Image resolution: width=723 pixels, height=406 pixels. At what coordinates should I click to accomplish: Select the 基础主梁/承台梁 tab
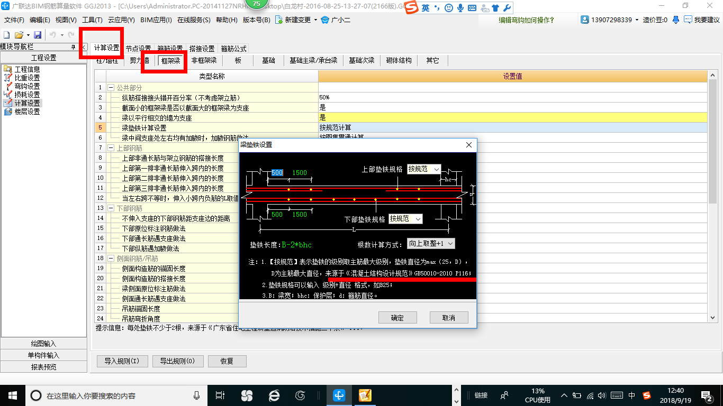click(x=313, y=61)
